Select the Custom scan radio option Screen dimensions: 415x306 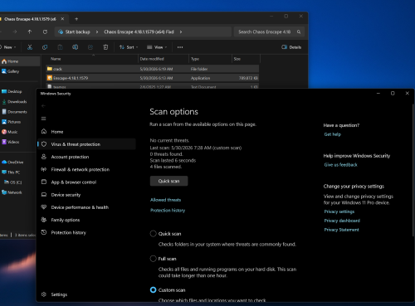153,290
